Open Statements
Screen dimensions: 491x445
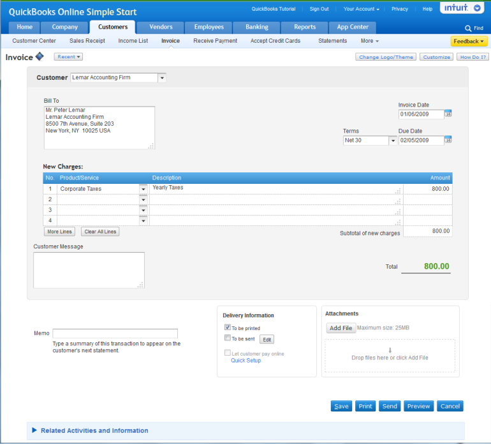[333, 41]
